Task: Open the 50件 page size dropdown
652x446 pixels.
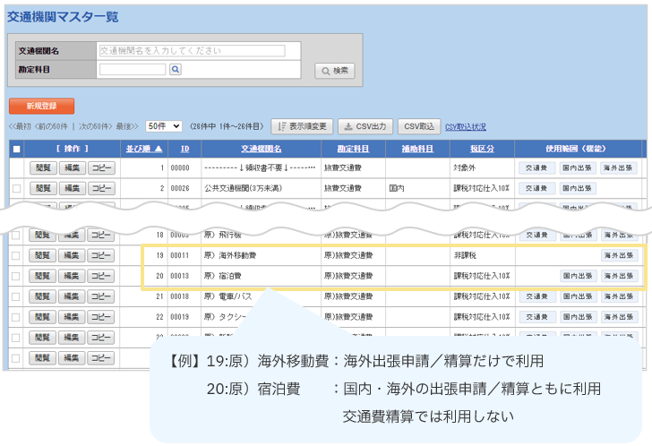Action: [164, 126]
